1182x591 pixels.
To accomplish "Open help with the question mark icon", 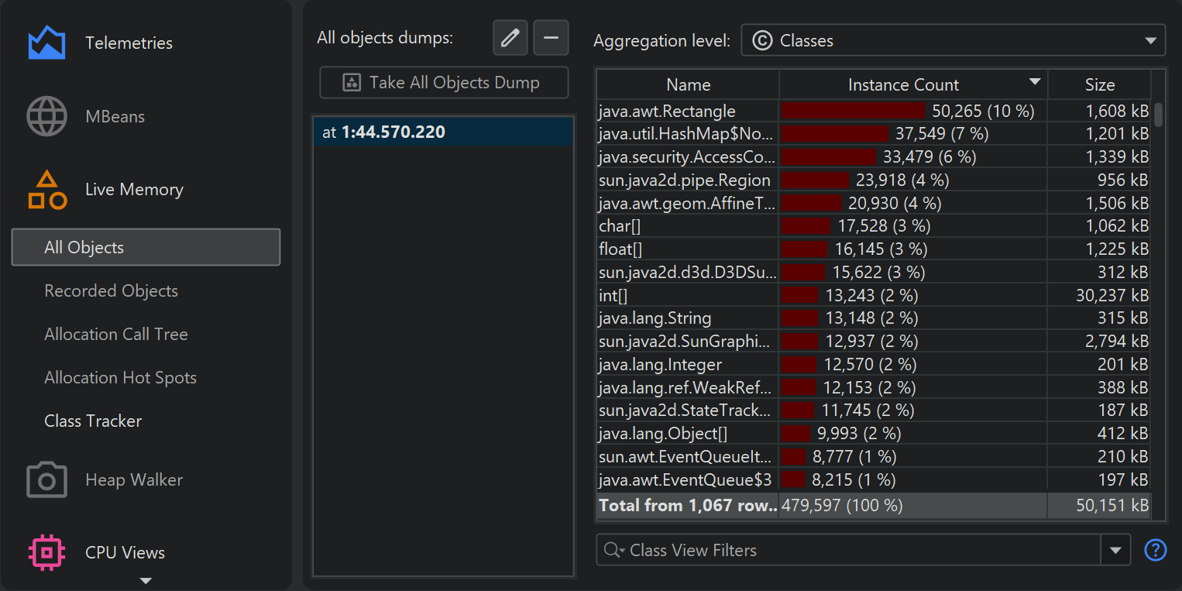I will [x=1155, y=550].
